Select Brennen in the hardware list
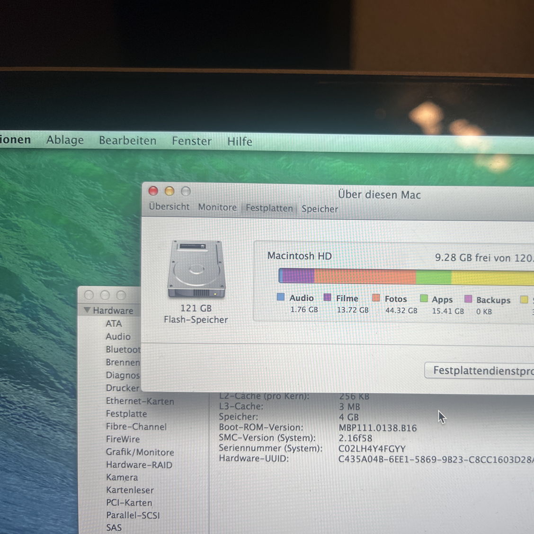Viewport: 534px width, 534px height. (123, 362)
